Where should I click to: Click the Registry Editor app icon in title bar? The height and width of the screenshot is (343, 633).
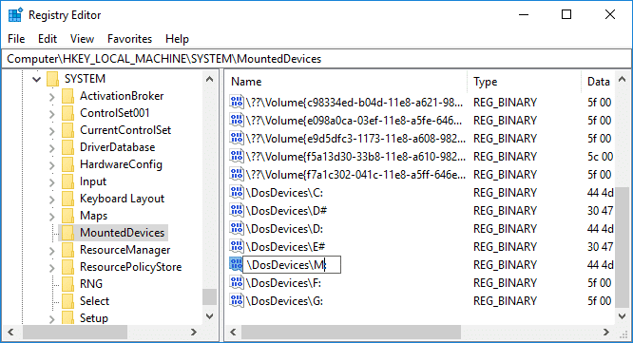pos(15,15)
